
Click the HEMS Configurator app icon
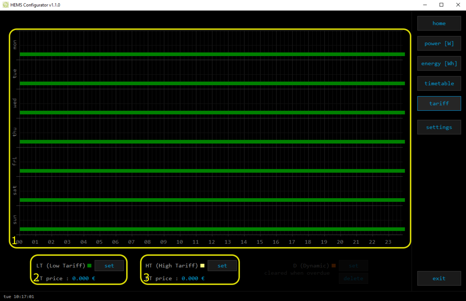pyautogui.click(x=5, y=5)
